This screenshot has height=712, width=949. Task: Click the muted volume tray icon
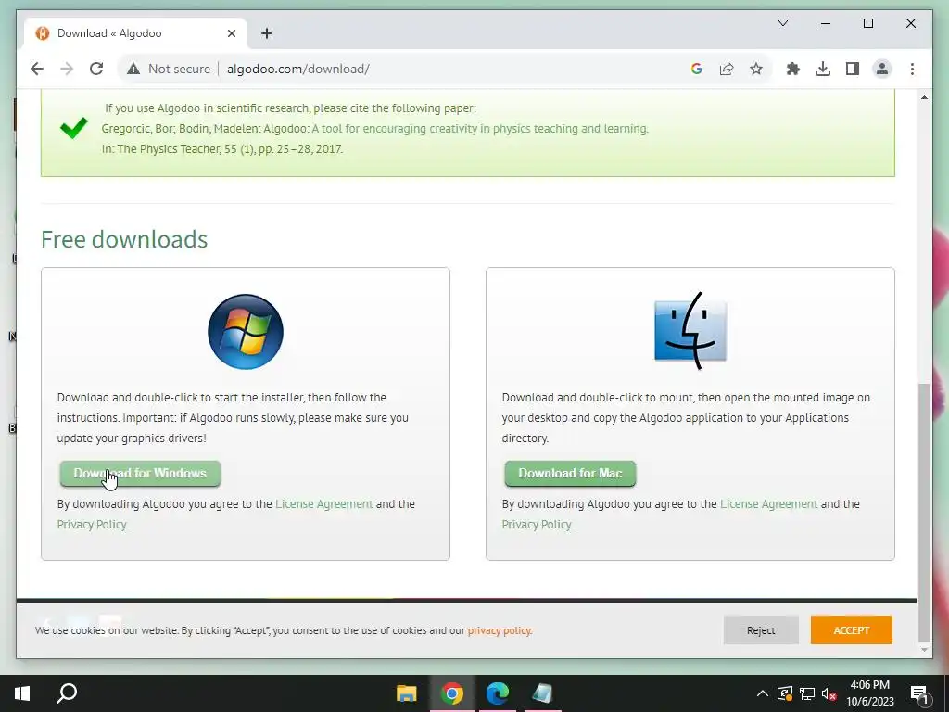tap(829, 693)
